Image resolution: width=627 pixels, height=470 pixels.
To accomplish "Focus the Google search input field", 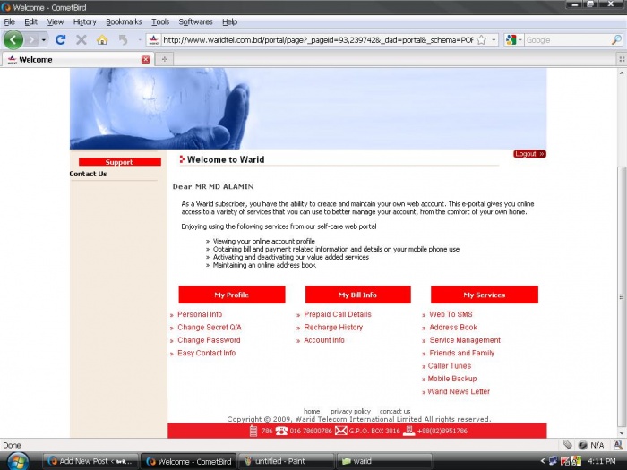I will [567, 40].
